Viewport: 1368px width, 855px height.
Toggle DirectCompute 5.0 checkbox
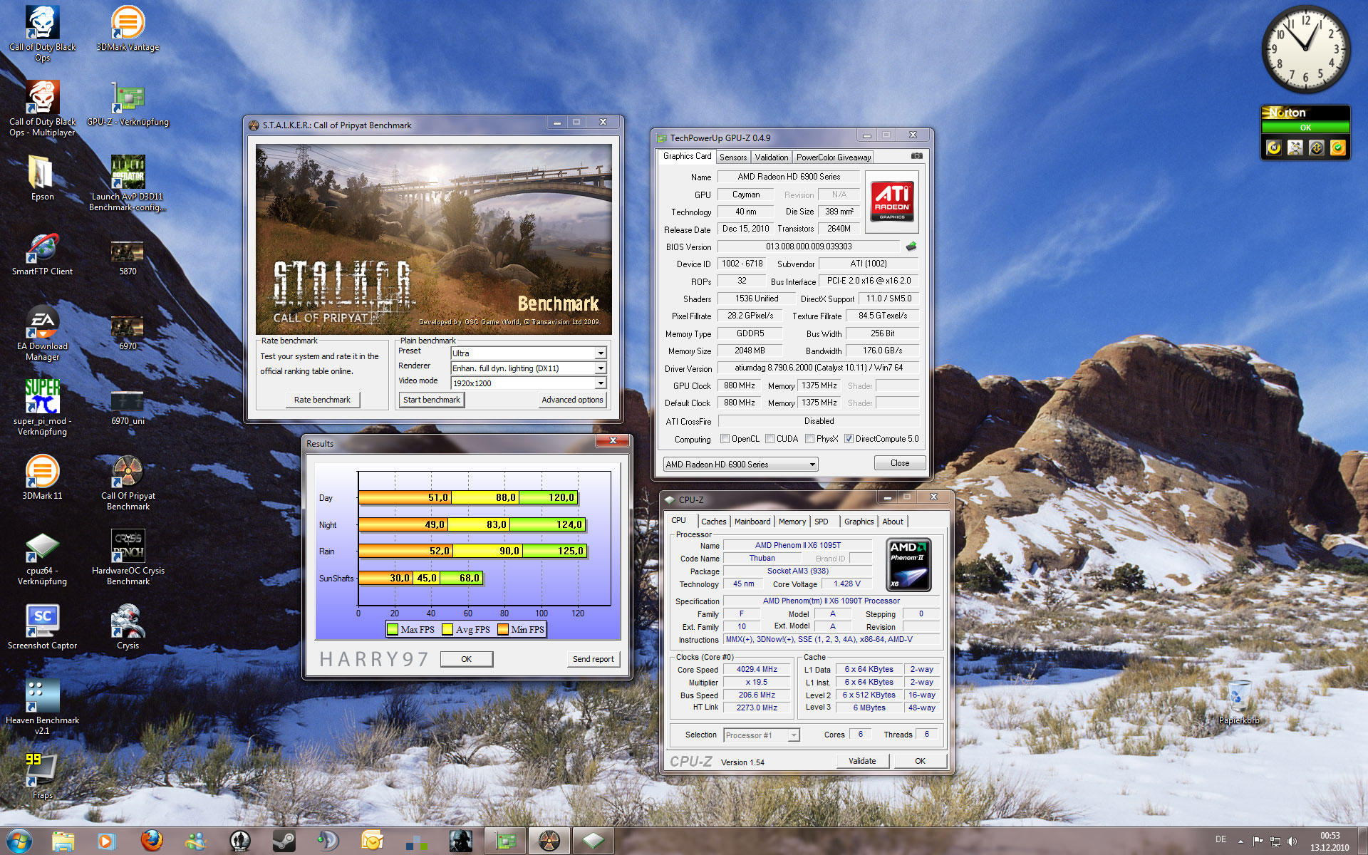click(849, 439)
